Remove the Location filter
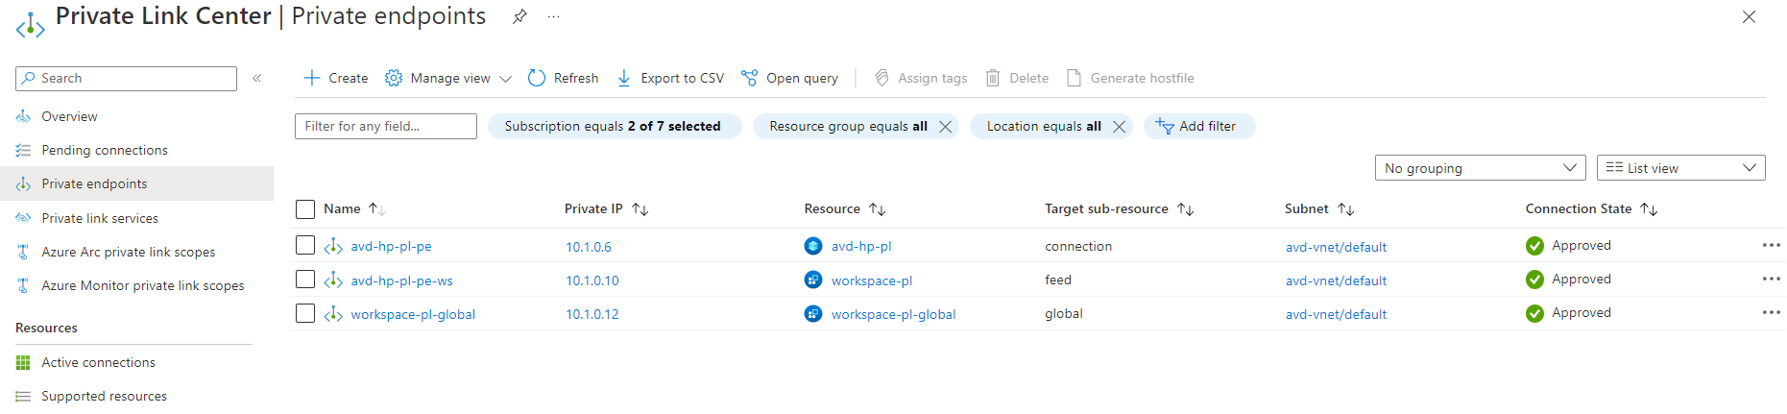 pos(1119,126)
